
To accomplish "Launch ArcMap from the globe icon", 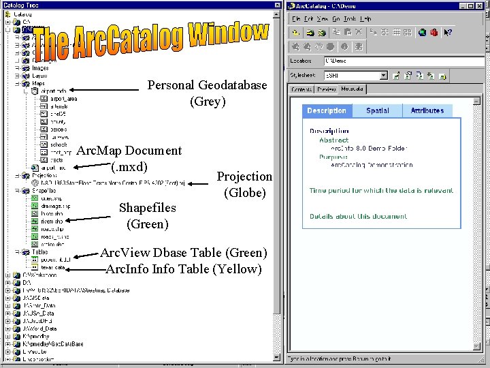I will pyautogui.click(x=422, y=32).
